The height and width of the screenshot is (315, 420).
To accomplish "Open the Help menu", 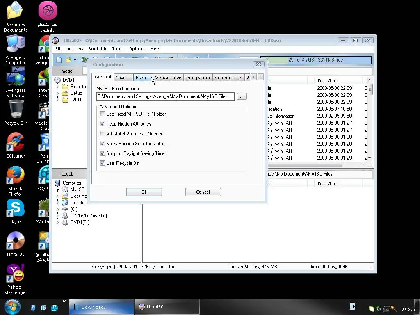I will (x=155, y=49).
